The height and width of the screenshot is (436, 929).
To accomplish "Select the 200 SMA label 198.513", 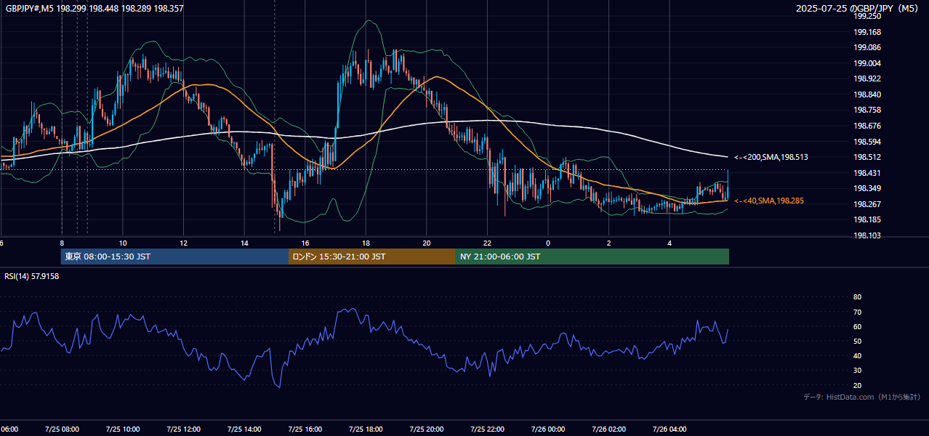I will pyautogui.click(x=771, y=157).
